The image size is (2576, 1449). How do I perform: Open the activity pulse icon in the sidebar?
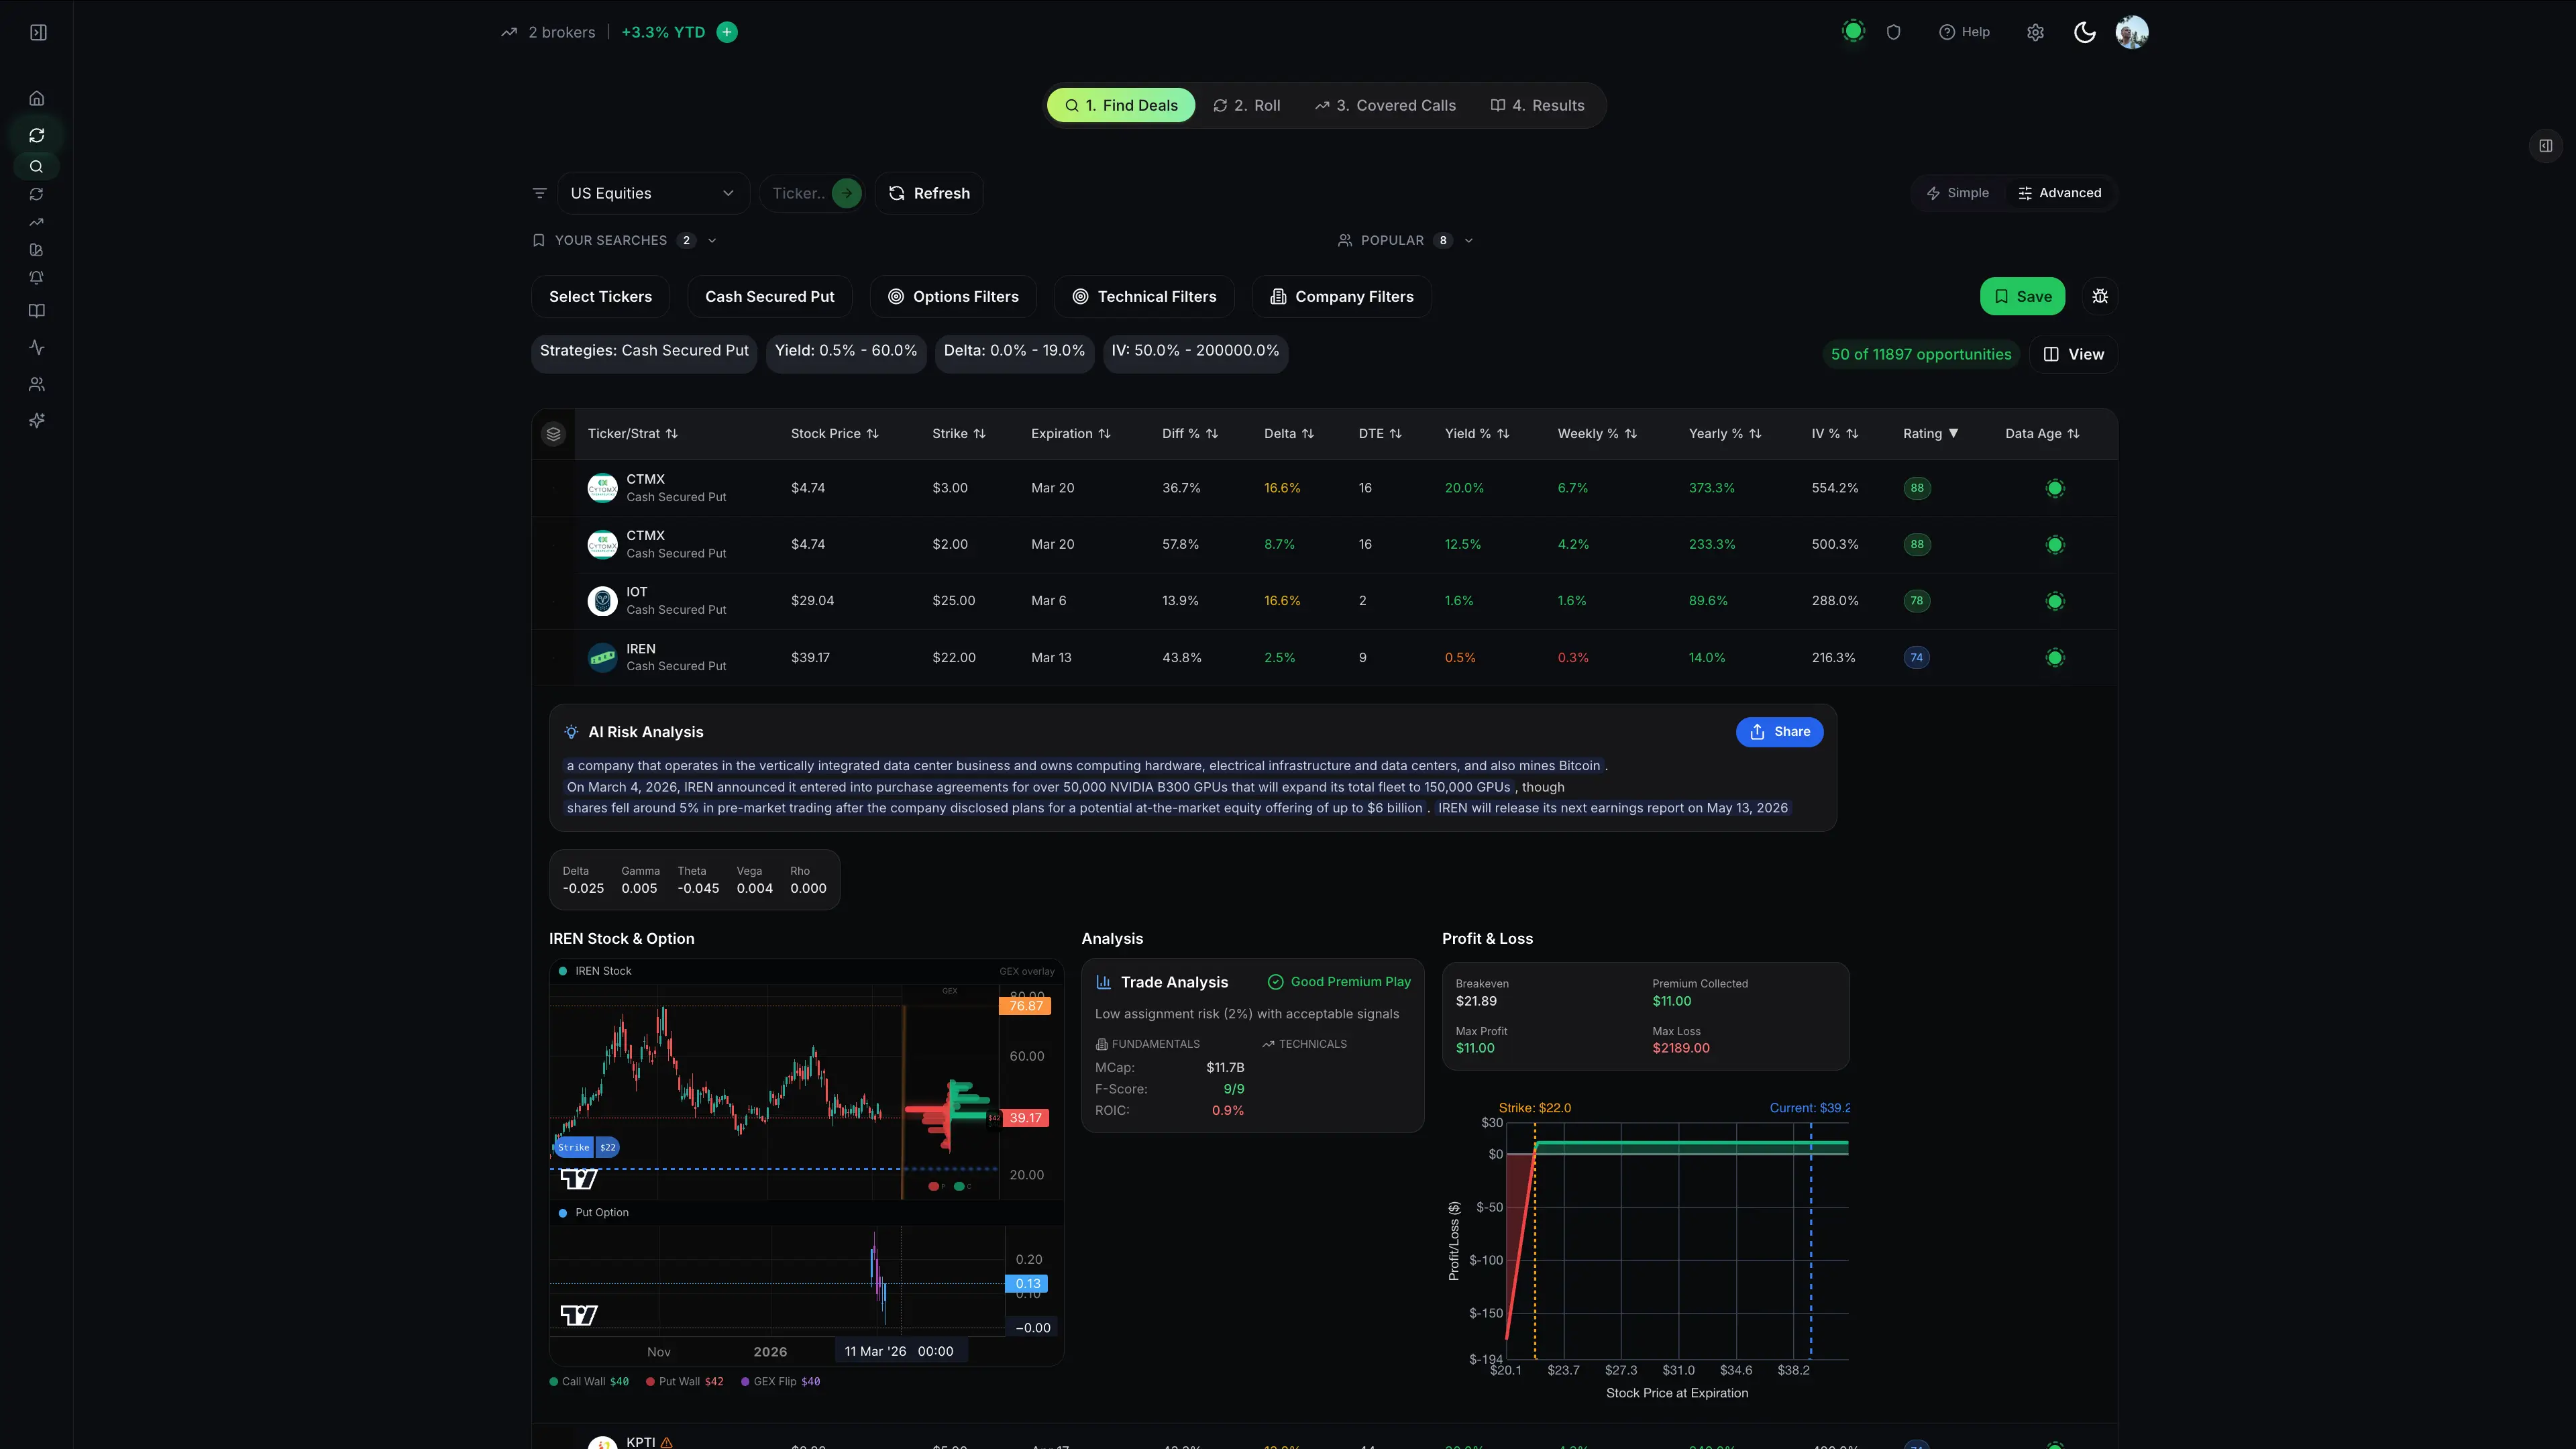37,347
